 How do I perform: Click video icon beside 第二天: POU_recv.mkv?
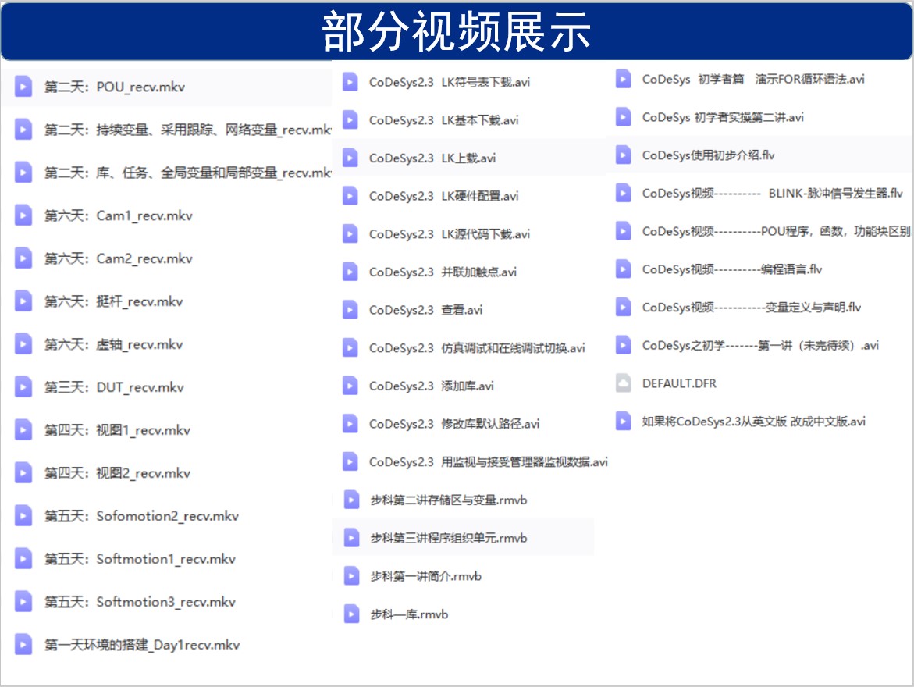click(x=23, y=87)
